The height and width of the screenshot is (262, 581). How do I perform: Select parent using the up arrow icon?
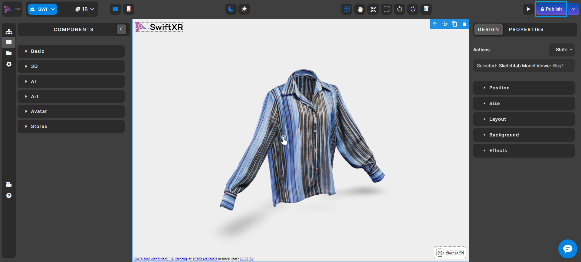click(x=435, y=24)
